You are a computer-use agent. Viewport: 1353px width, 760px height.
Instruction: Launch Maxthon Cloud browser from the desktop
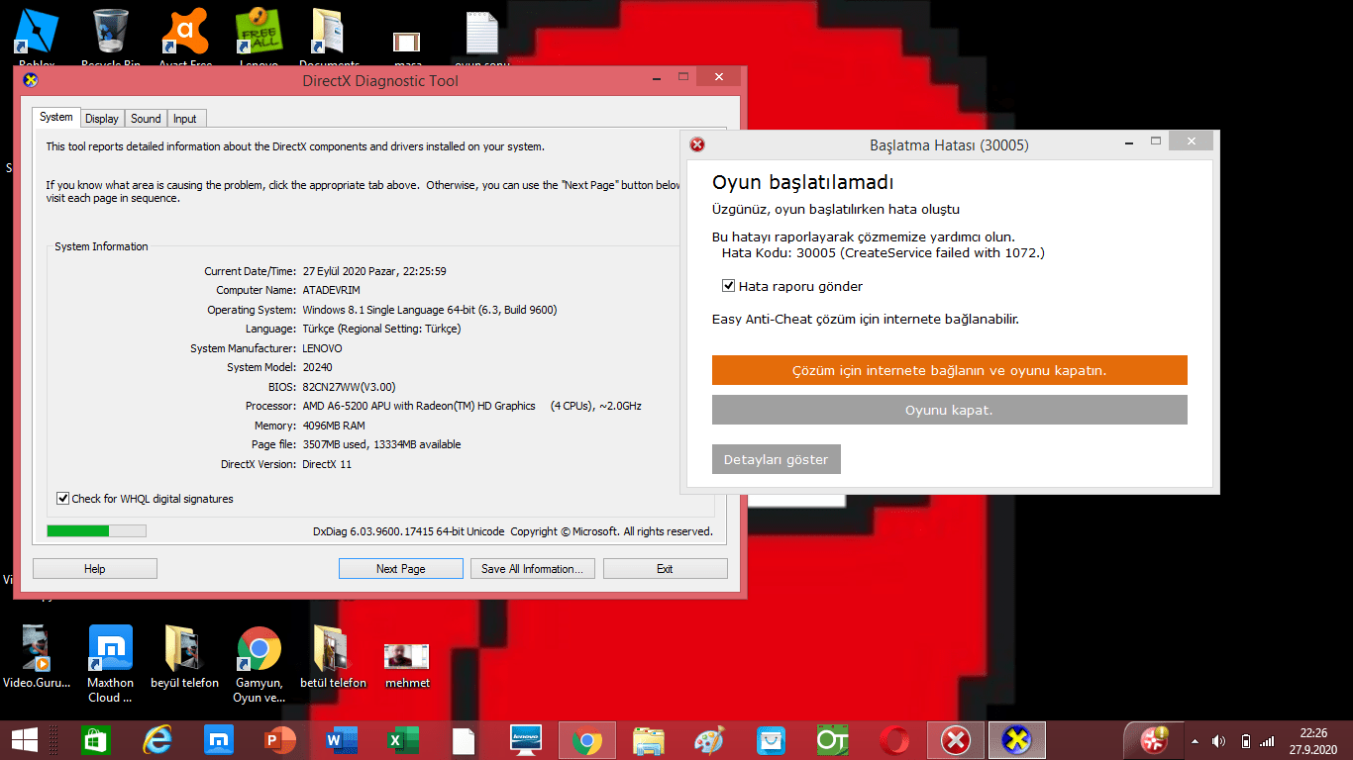(x=111, y=663)
